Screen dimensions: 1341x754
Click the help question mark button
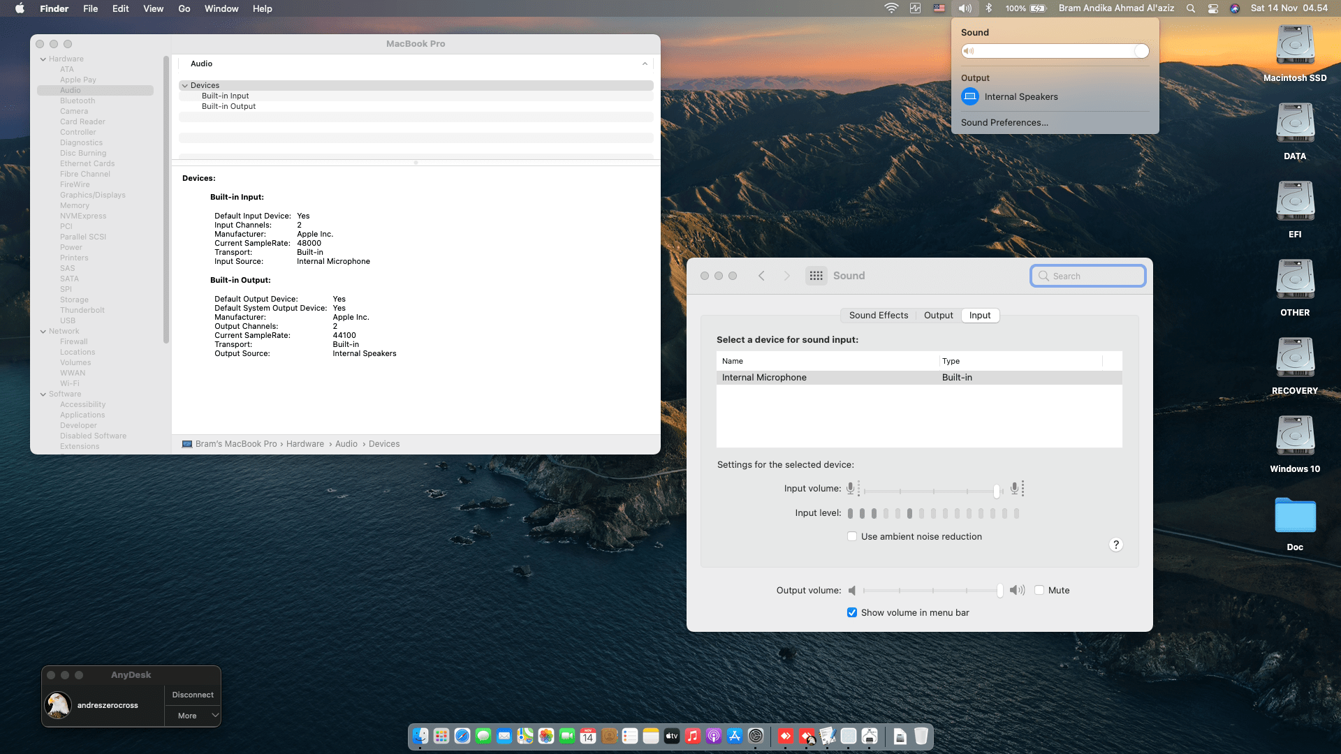point(1115,545)
